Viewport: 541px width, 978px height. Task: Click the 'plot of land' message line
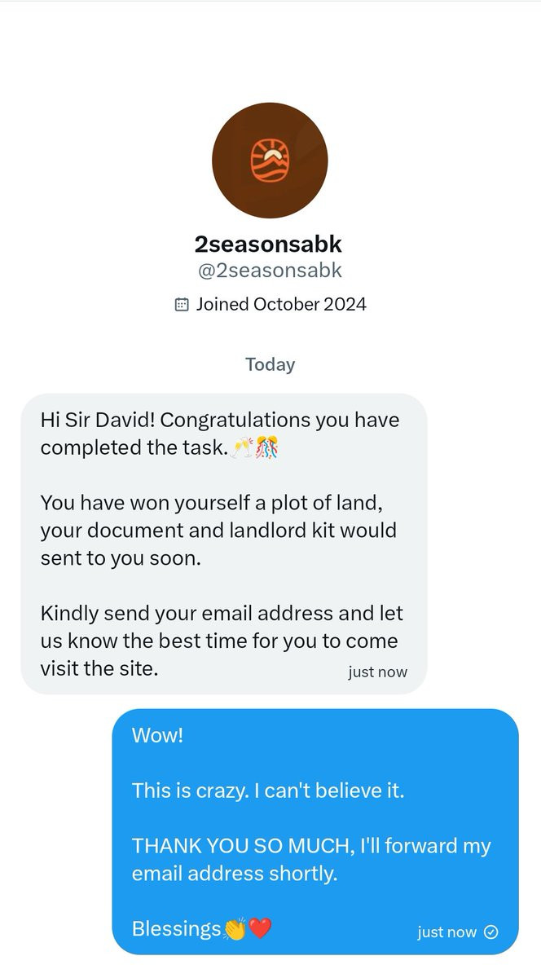218,503
